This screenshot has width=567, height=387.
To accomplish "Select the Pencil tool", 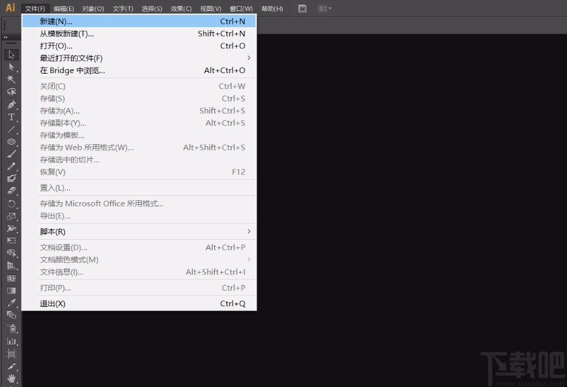I will pyautogui.click(x=11, y=166).
